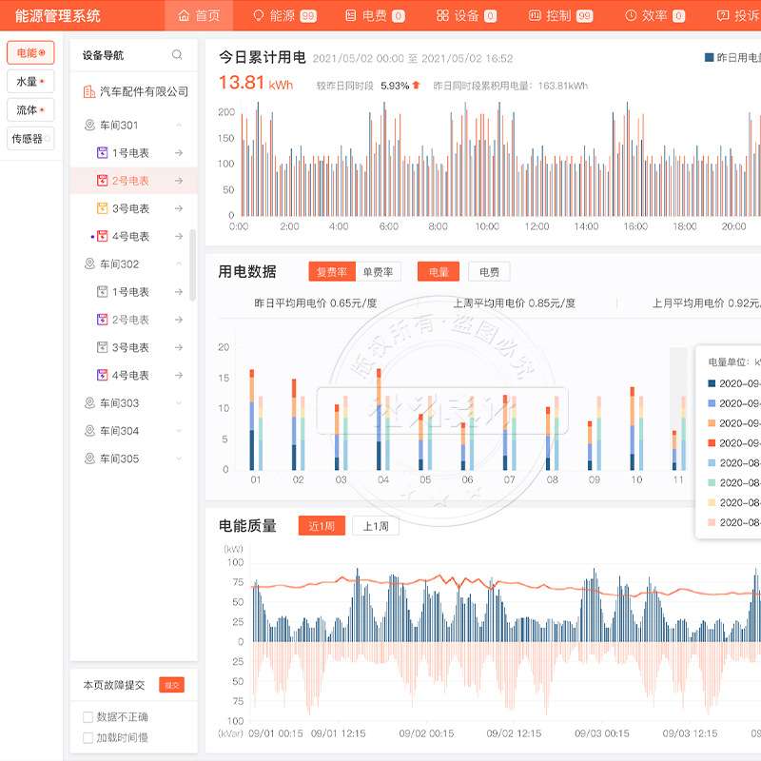
Task: Select the 电能 category button
Action: tap(30, 52)
